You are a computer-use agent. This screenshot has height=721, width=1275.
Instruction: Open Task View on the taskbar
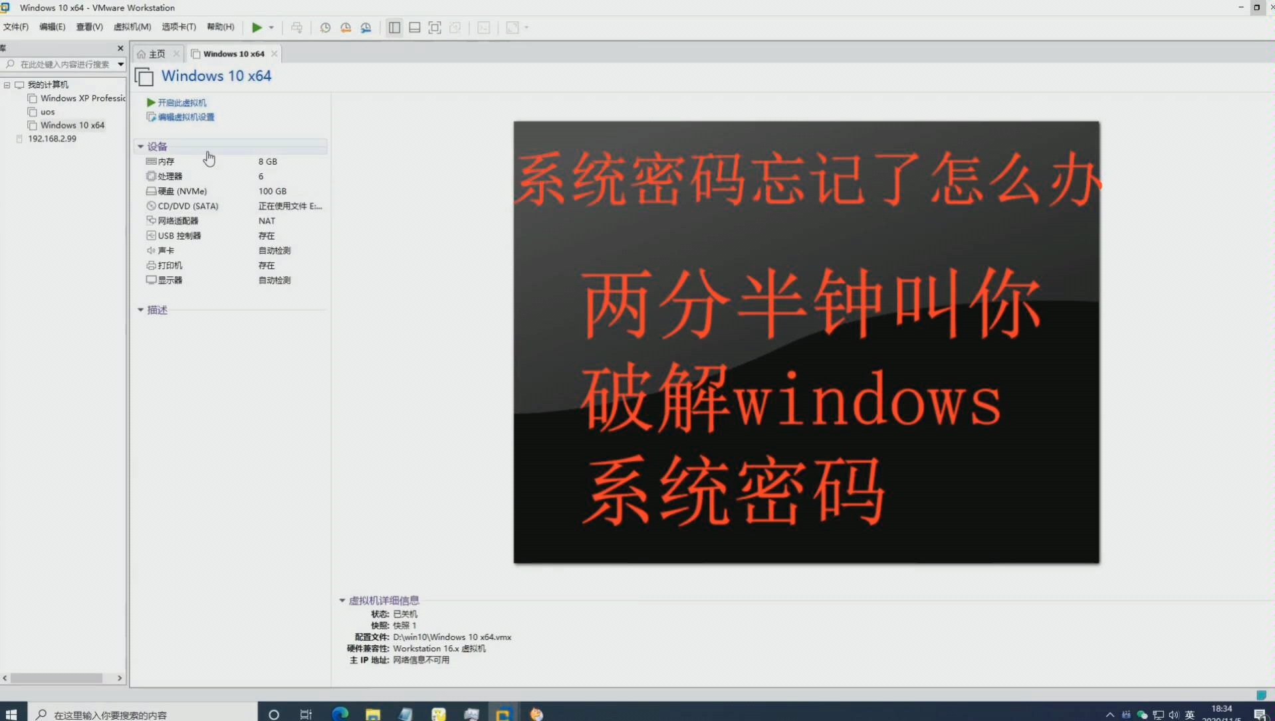tap(306, 714)
